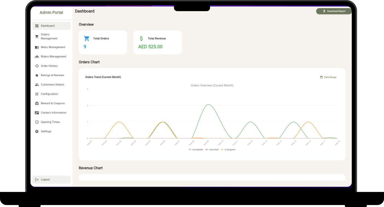
Task: Click the Feb 06 axis label
Action: [x=162, y=143]
